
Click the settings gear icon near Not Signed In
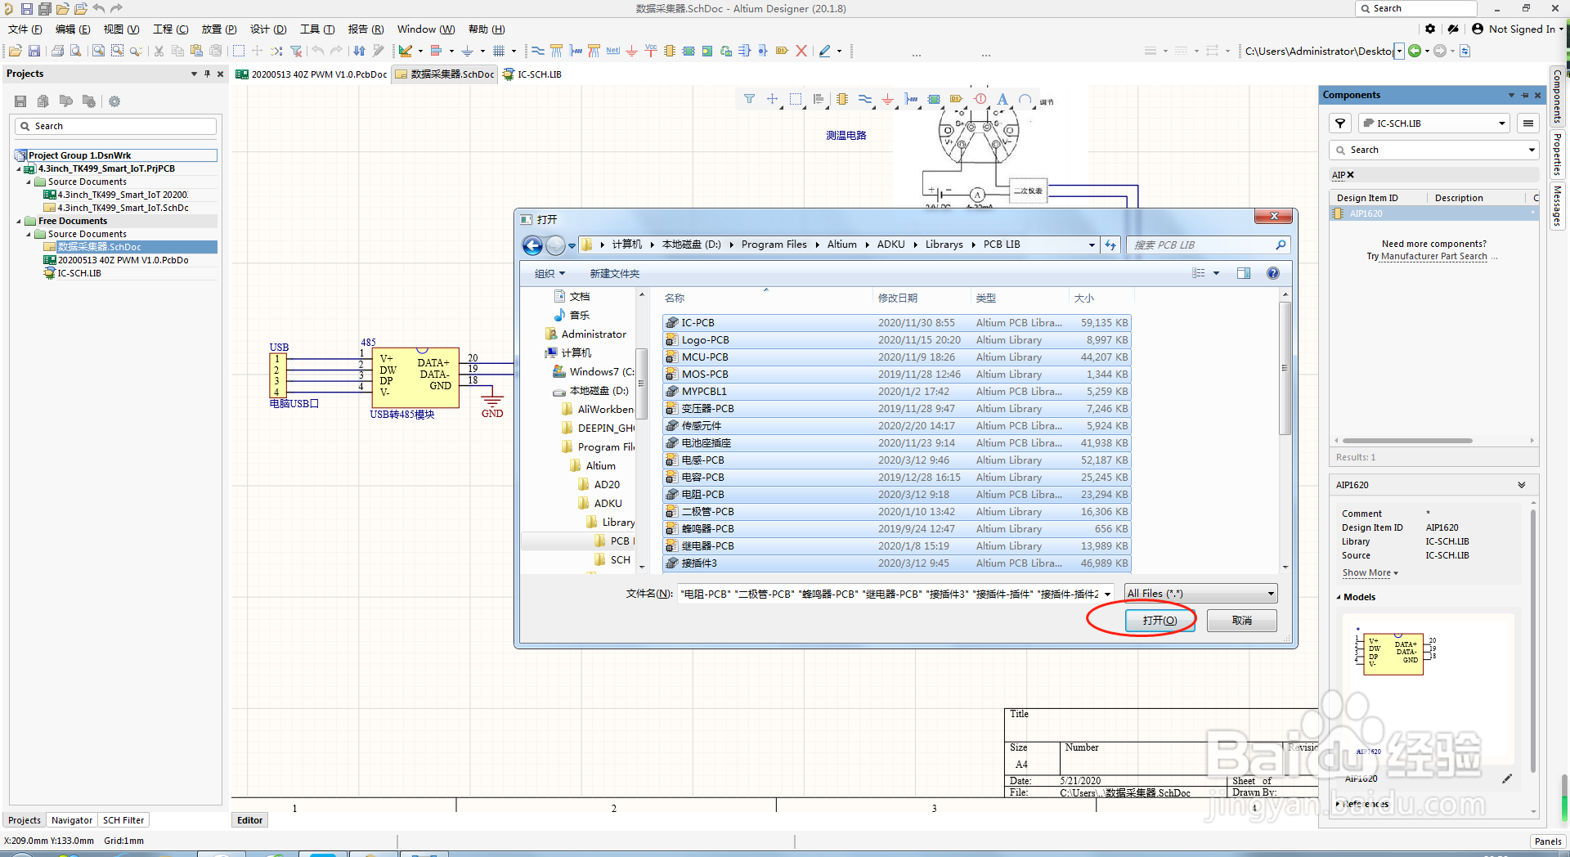coord(1430,29)
